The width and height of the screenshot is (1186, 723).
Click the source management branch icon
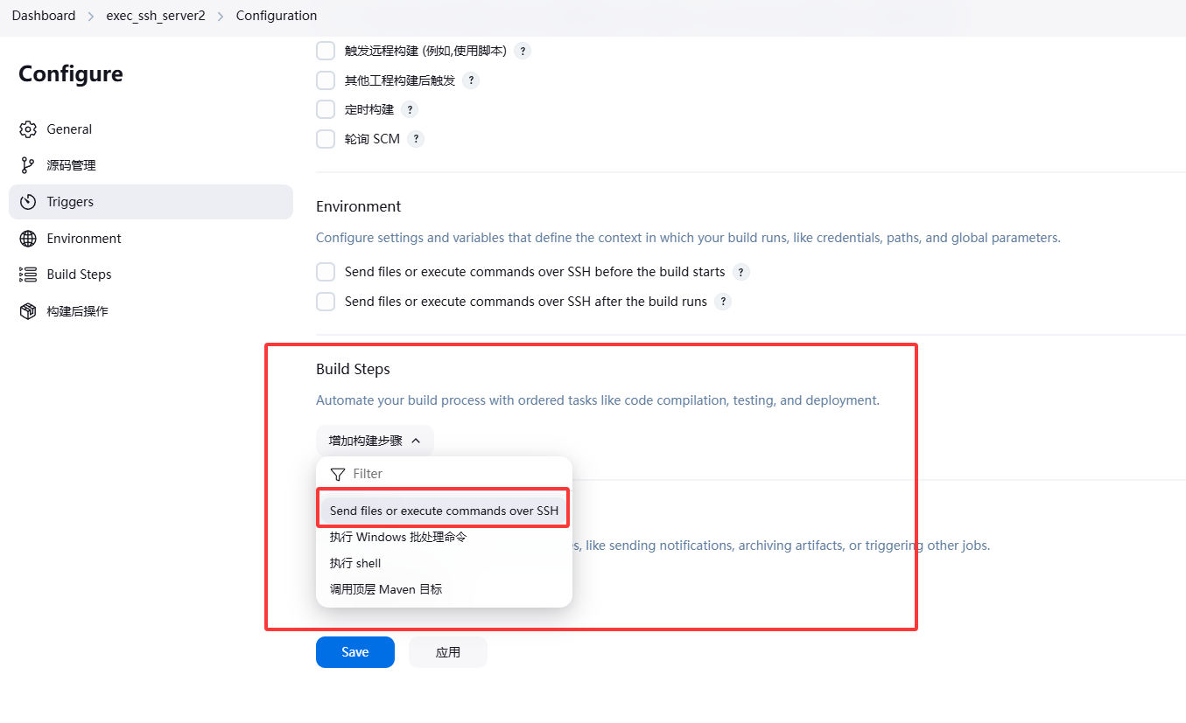point(28,165)
